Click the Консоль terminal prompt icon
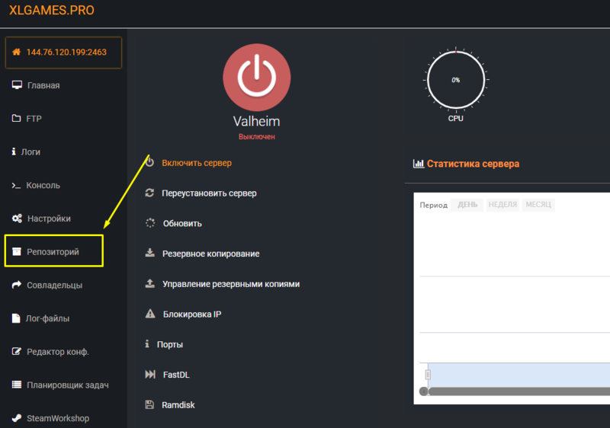The width and height of the screenshot is (610, 428). point(17,185)
